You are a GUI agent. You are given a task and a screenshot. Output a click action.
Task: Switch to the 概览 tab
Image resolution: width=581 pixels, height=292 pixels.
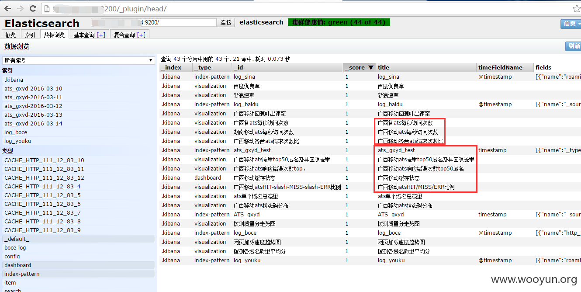pos(10,35)
